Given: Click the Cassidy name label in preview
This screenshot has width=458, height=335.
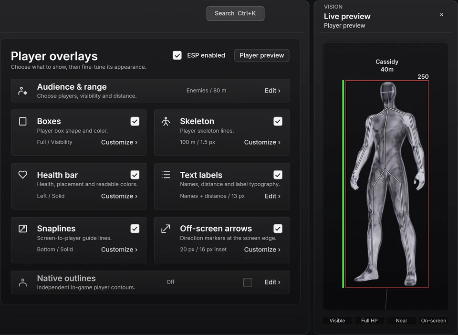Looking at the screenshot, I should 387,62.
